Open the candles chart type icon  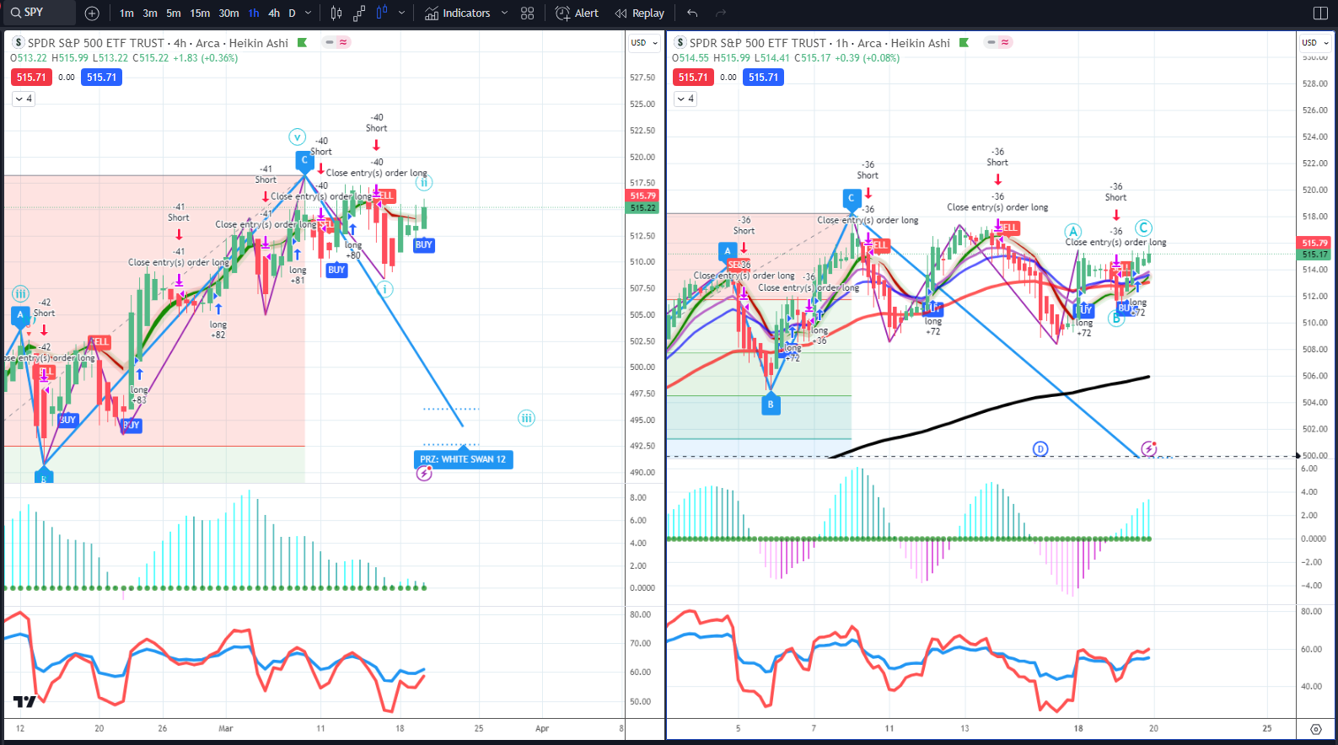(x=336, y=13)
